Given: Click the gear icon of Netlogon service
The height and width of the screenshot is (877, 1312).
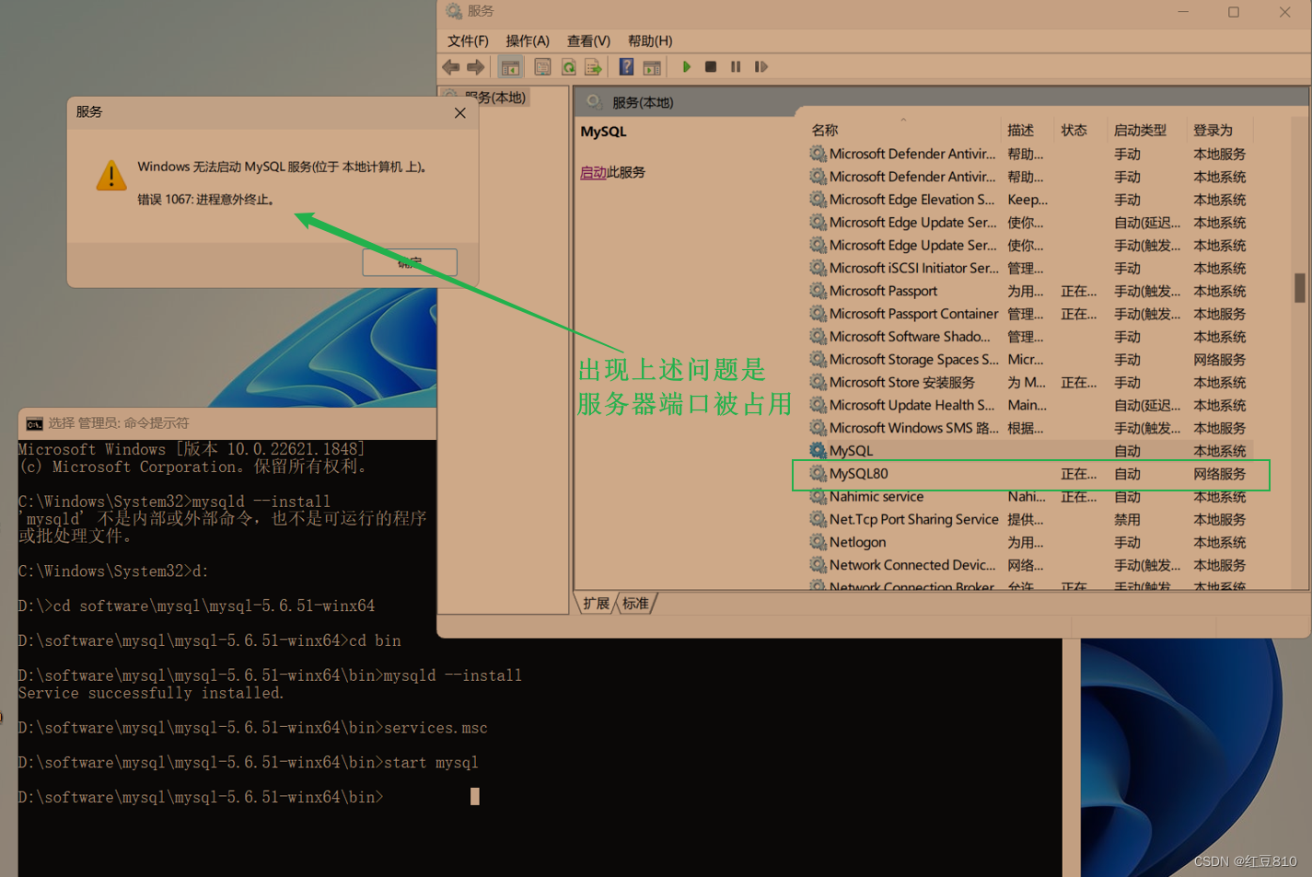Looking at the screenshot, I should [x=818, y=543].
